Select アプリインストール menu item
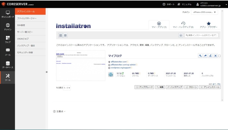This screenshot has width=228, height=130. (x=30, y=11)
